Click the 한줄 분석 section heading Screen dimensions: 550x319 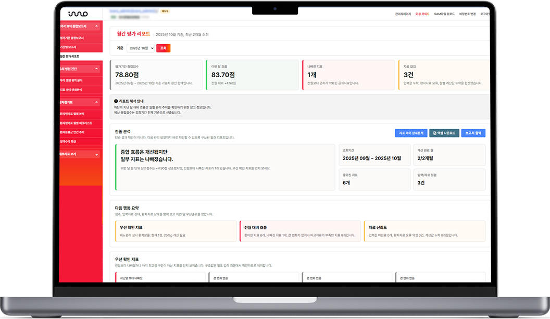click(123, 131)
